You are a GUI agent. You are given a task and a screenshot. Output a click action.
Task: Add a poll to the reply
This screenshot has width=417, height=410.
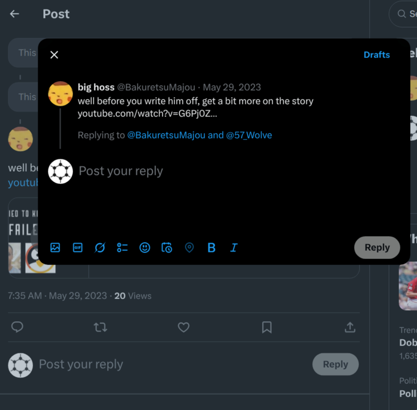[x=122, y=248]
